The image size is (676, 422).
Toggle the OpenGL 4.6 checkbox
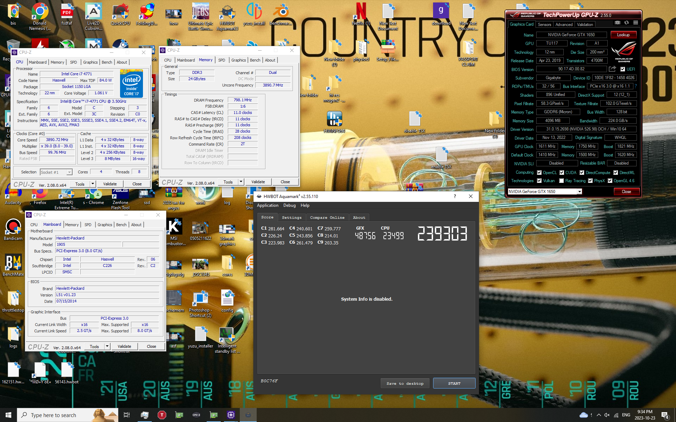610,181
